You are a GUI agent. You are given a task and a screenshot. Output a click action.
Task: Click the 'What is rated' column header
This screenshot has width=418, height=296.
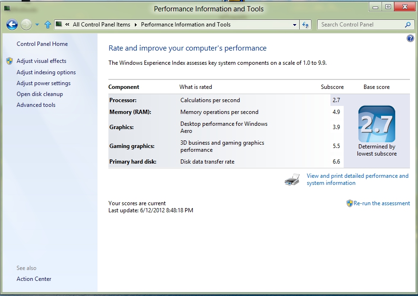(x=196, y=87)
